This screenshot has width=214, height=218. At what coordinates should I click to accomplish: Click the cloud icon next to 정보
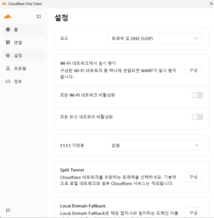point(8,81)
